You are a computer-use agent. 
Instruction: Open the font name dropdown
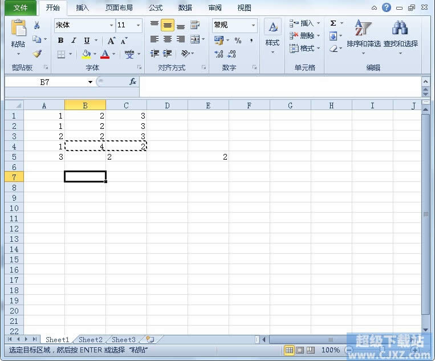(x=111, y=25)
